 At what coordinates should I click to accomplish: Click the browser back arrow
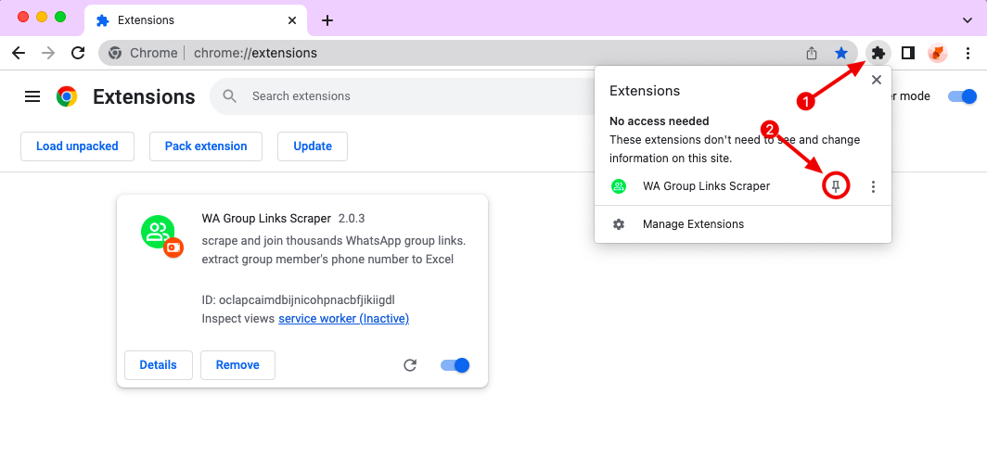19,53
